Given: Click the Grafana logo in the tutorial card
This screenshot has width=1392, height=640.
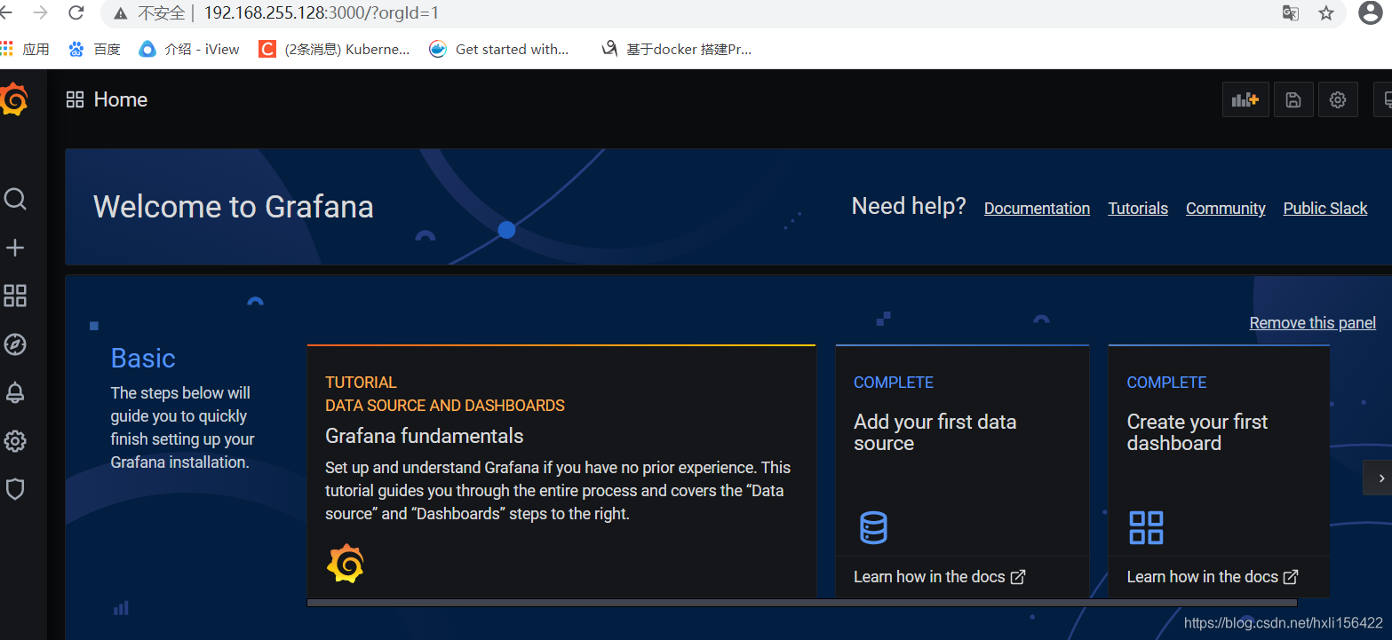Looking at the screenshot, I should (x=346, y=563).
